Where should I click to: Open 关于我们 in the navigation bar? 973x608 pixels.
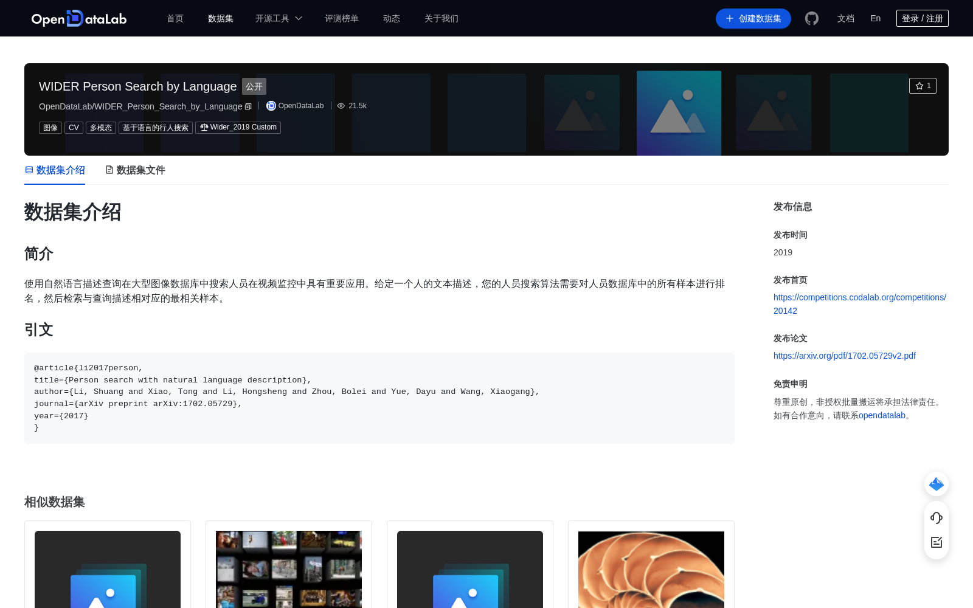click(x=441, y=18)
